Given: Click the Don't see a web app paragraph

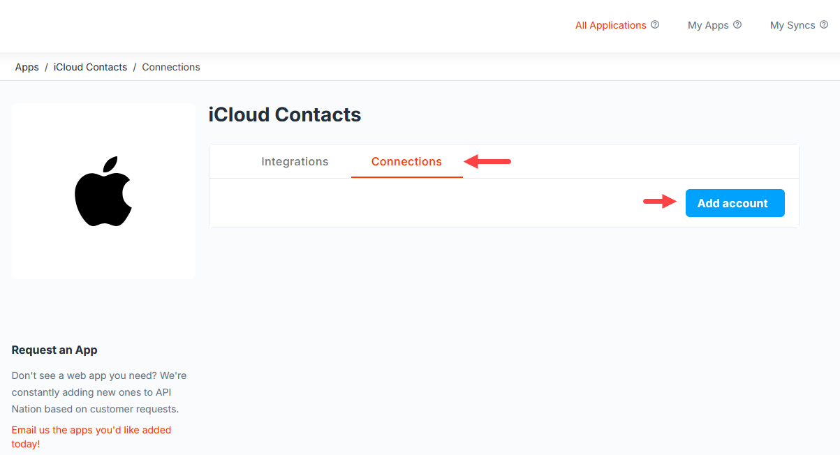Looking at the screenshot, I should point(99,392).
